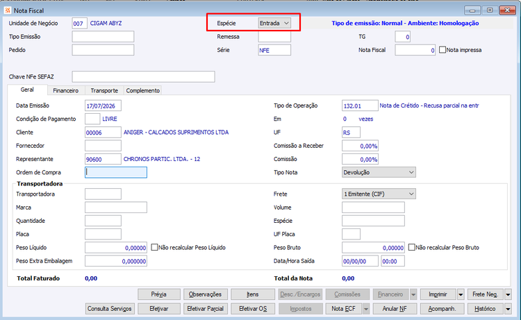Expand the Frete 1 Emitente (CIF) combo
This screenshot has width=521, height=320.
[x=379, y=194]
